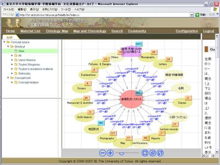220x165 pixels.
Task: Open the Material List link
Action: (x=30, y=31)
